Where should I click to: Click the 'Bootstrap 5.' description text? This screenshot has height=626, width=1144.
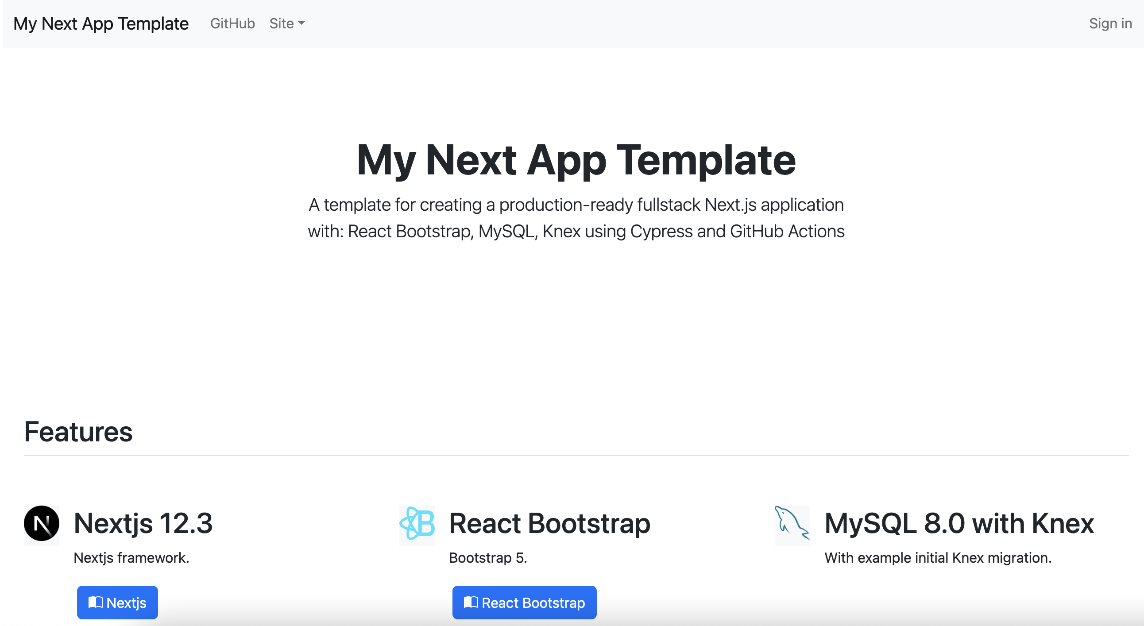(x=488, y=558)
